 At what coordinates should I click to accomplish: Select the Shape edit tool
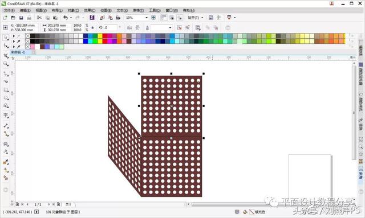pyautogui.click(x=6, y=46)
